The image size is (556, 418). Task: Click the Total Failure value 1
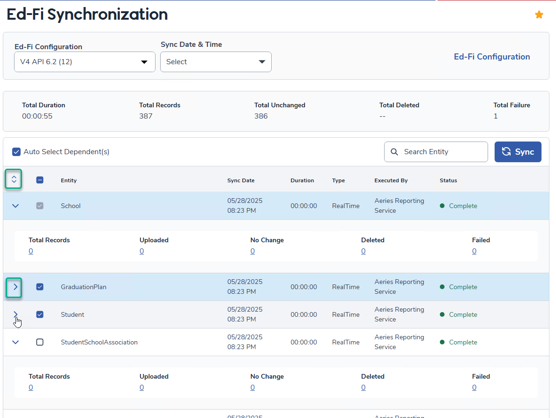coord(496,116)
